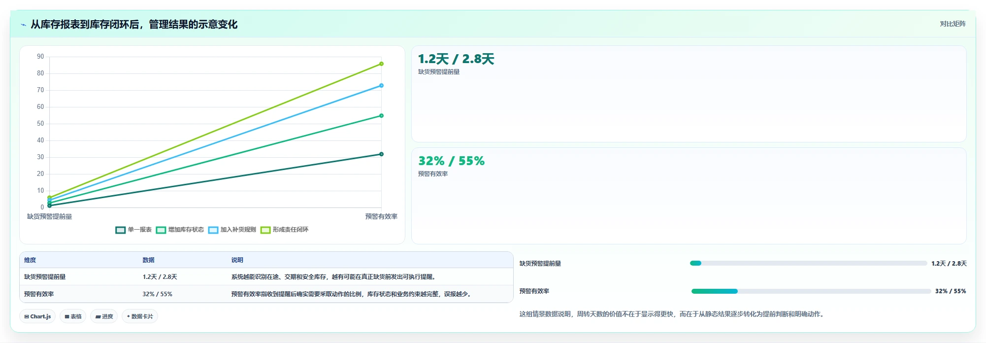Click the 说明 column header
This screenshot has width=986, height=343.
pos(237,260)
